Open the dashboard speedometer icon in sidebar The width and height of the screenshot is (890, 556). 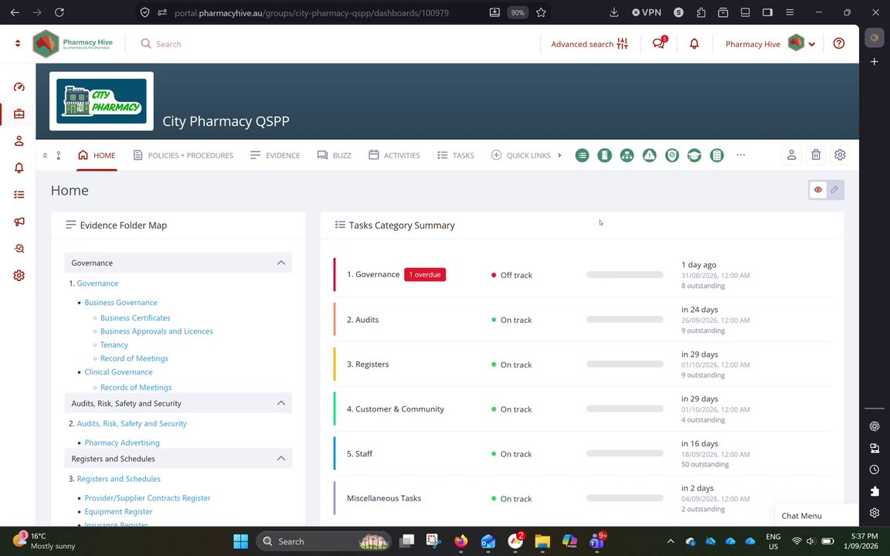pyautogui.click(x=19, y=86)
